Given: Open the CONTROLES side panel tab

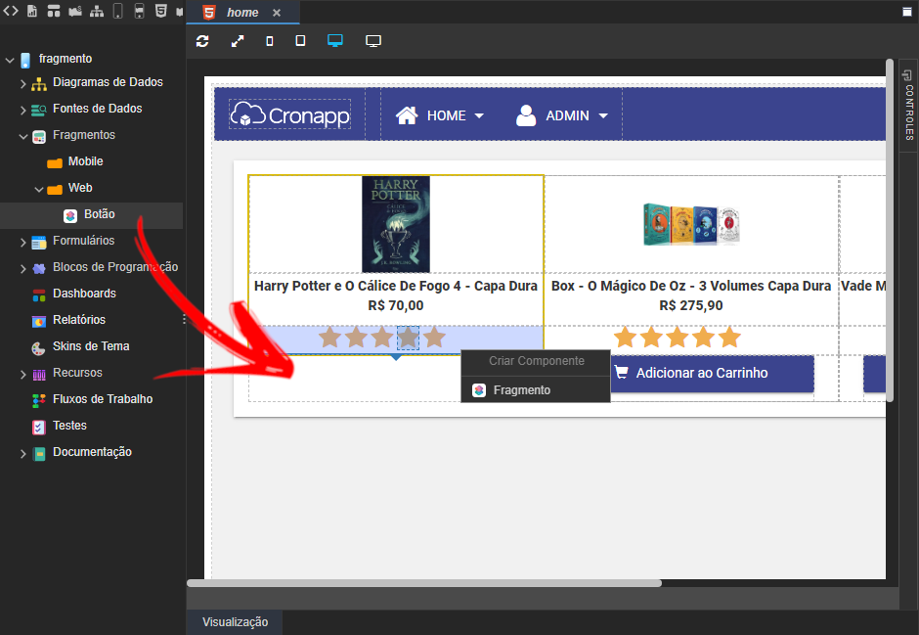Looking at the screenshot, I should [908, 106].
